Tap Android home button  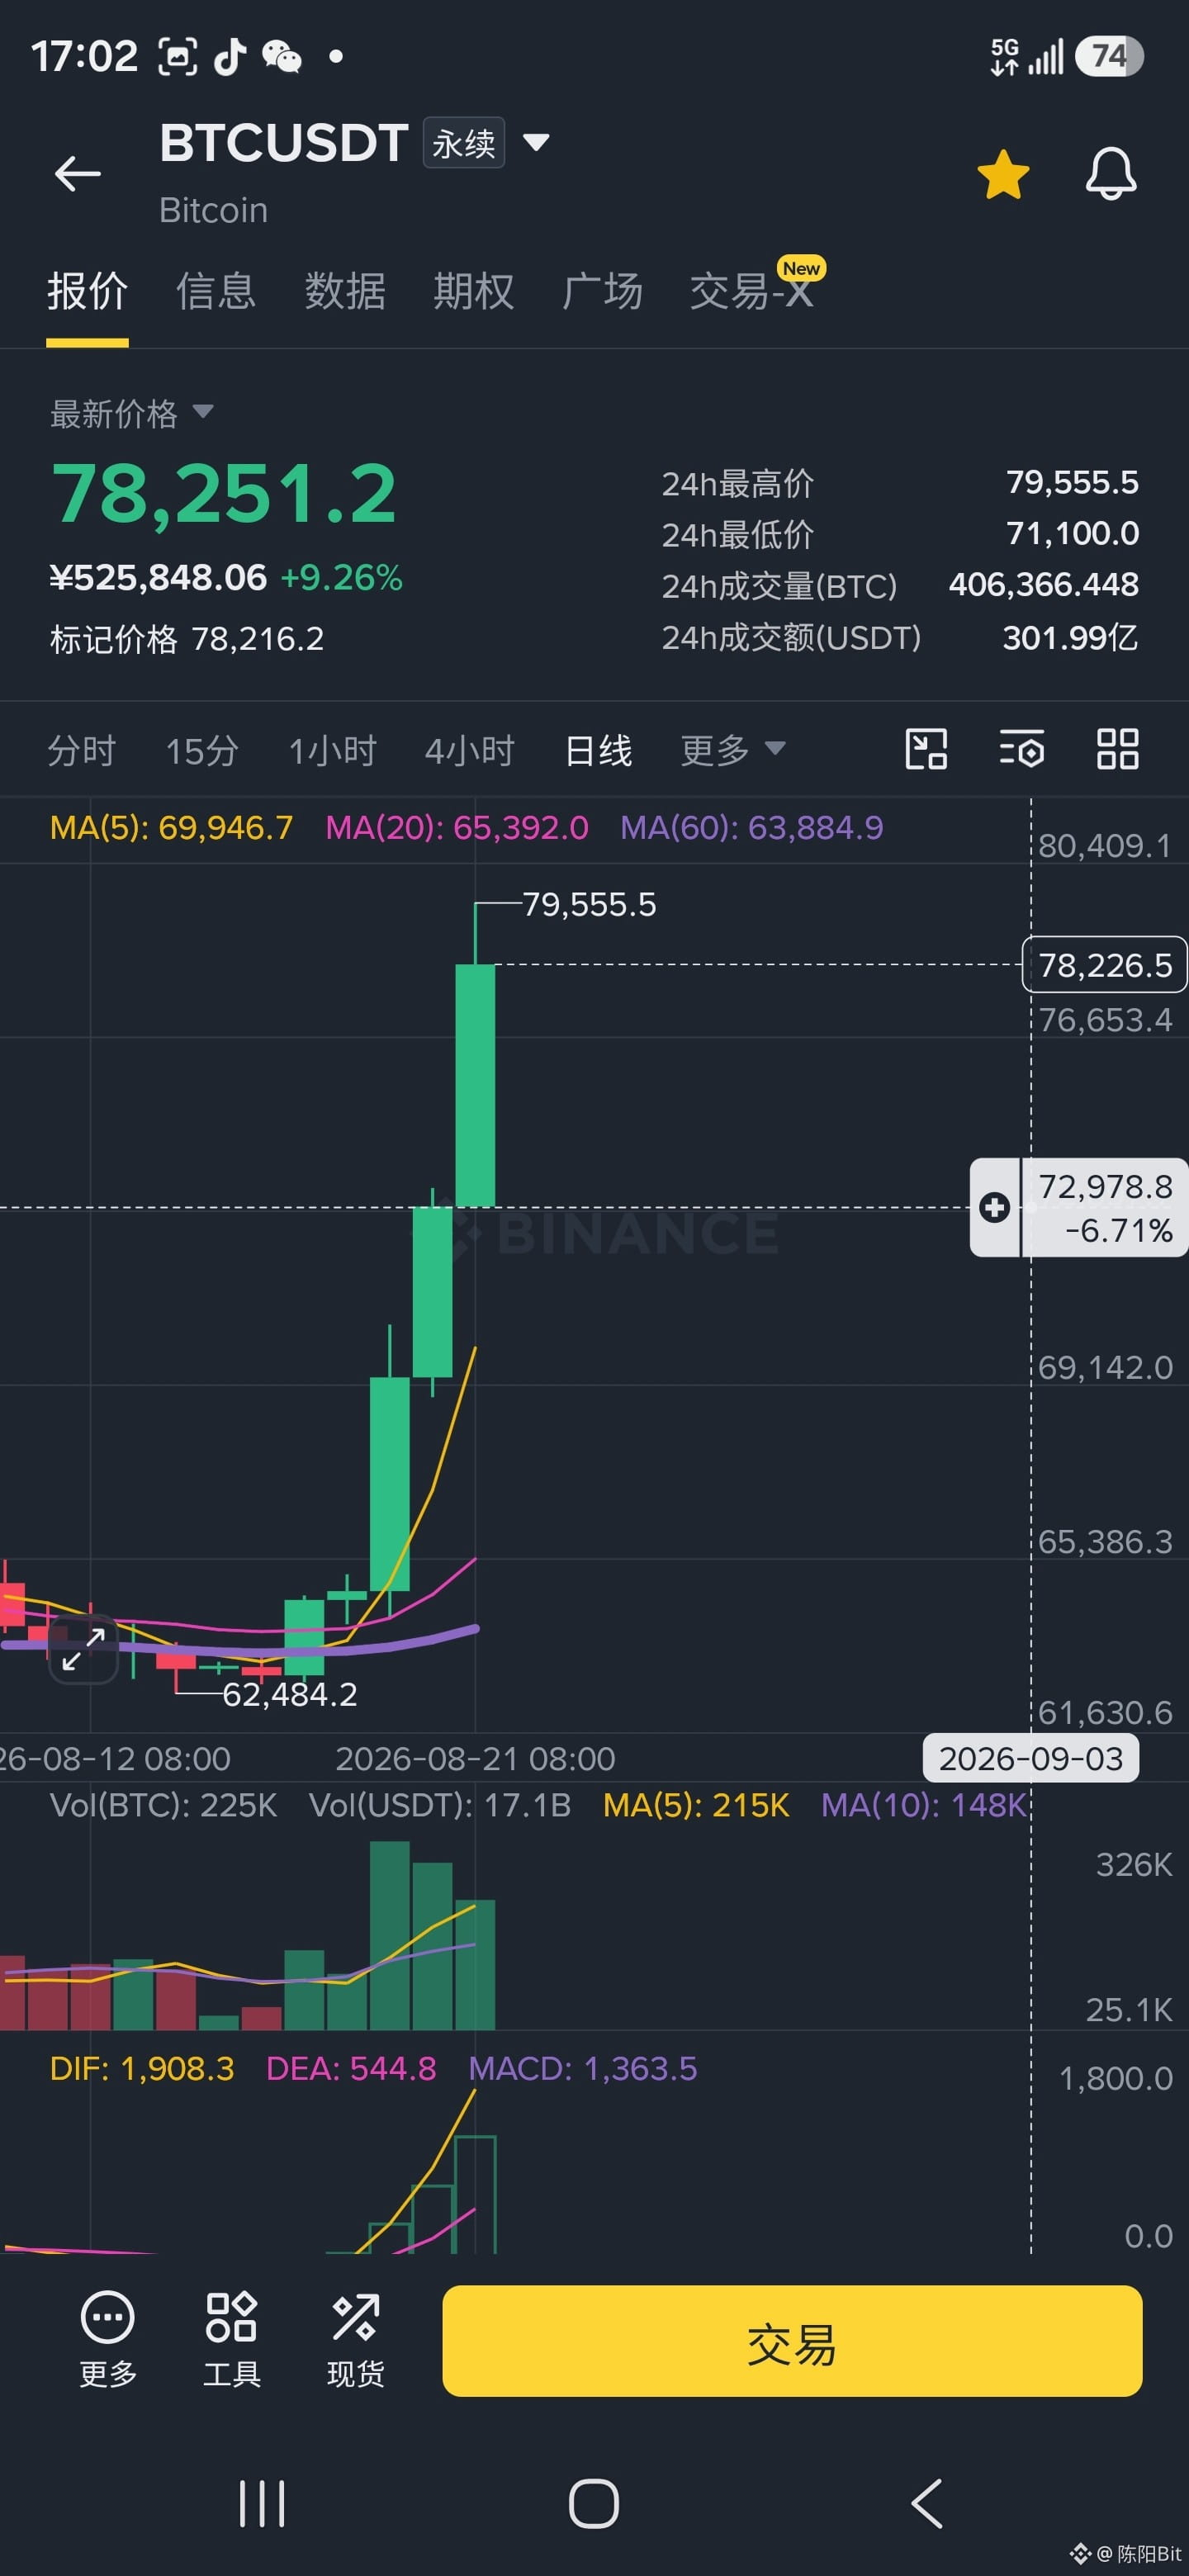point(594,2503)
